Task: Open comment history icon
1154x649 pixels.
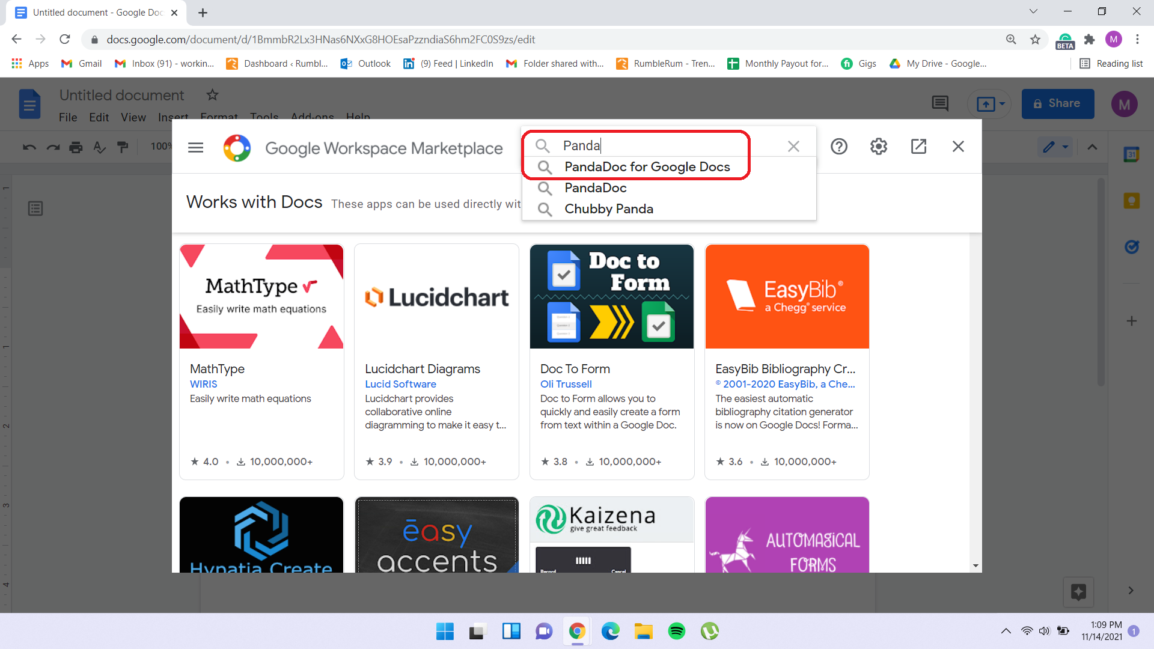Action: (x=940, y=103)
